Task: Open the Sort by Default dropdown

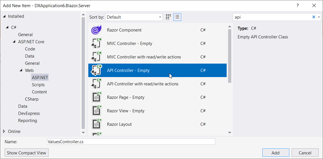Action: tap(134, 17)
